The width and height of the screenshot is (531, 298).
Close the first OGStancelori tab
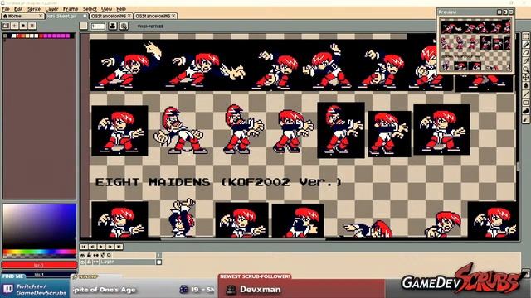click(129, 16)
